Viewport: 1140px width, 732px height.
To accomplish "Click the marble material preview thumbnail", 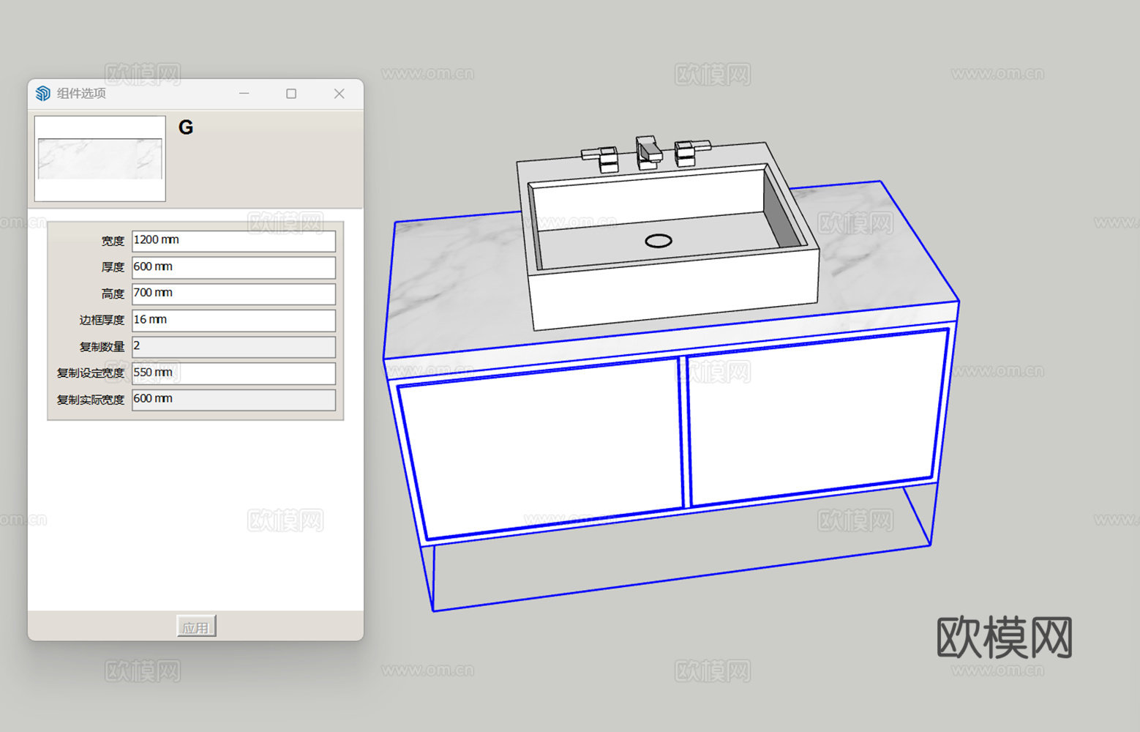I will pyautogui.click(x=100, y=158).
